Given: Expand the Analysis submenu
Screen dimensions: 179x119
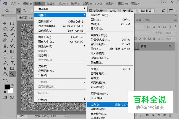Looking at the screenshot, I should coord(60,100).
